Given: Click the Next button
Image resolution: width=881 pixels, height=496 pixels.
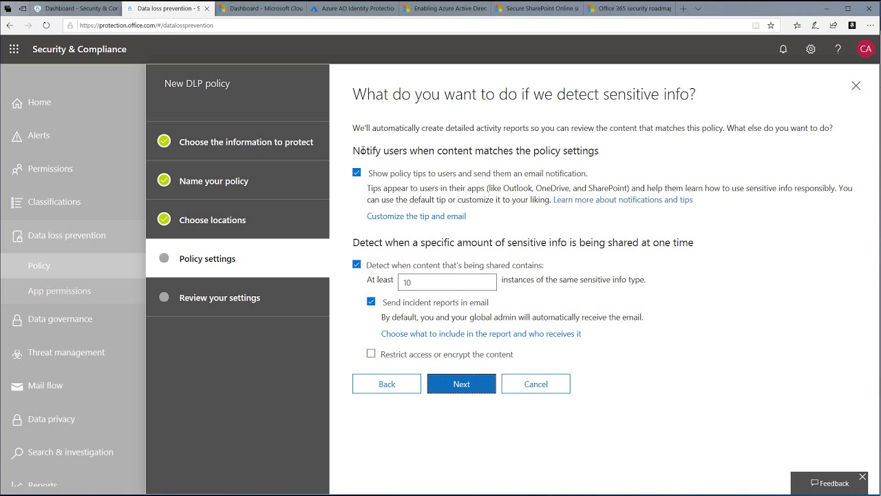Looking at the screenshot, I should 461,384.
